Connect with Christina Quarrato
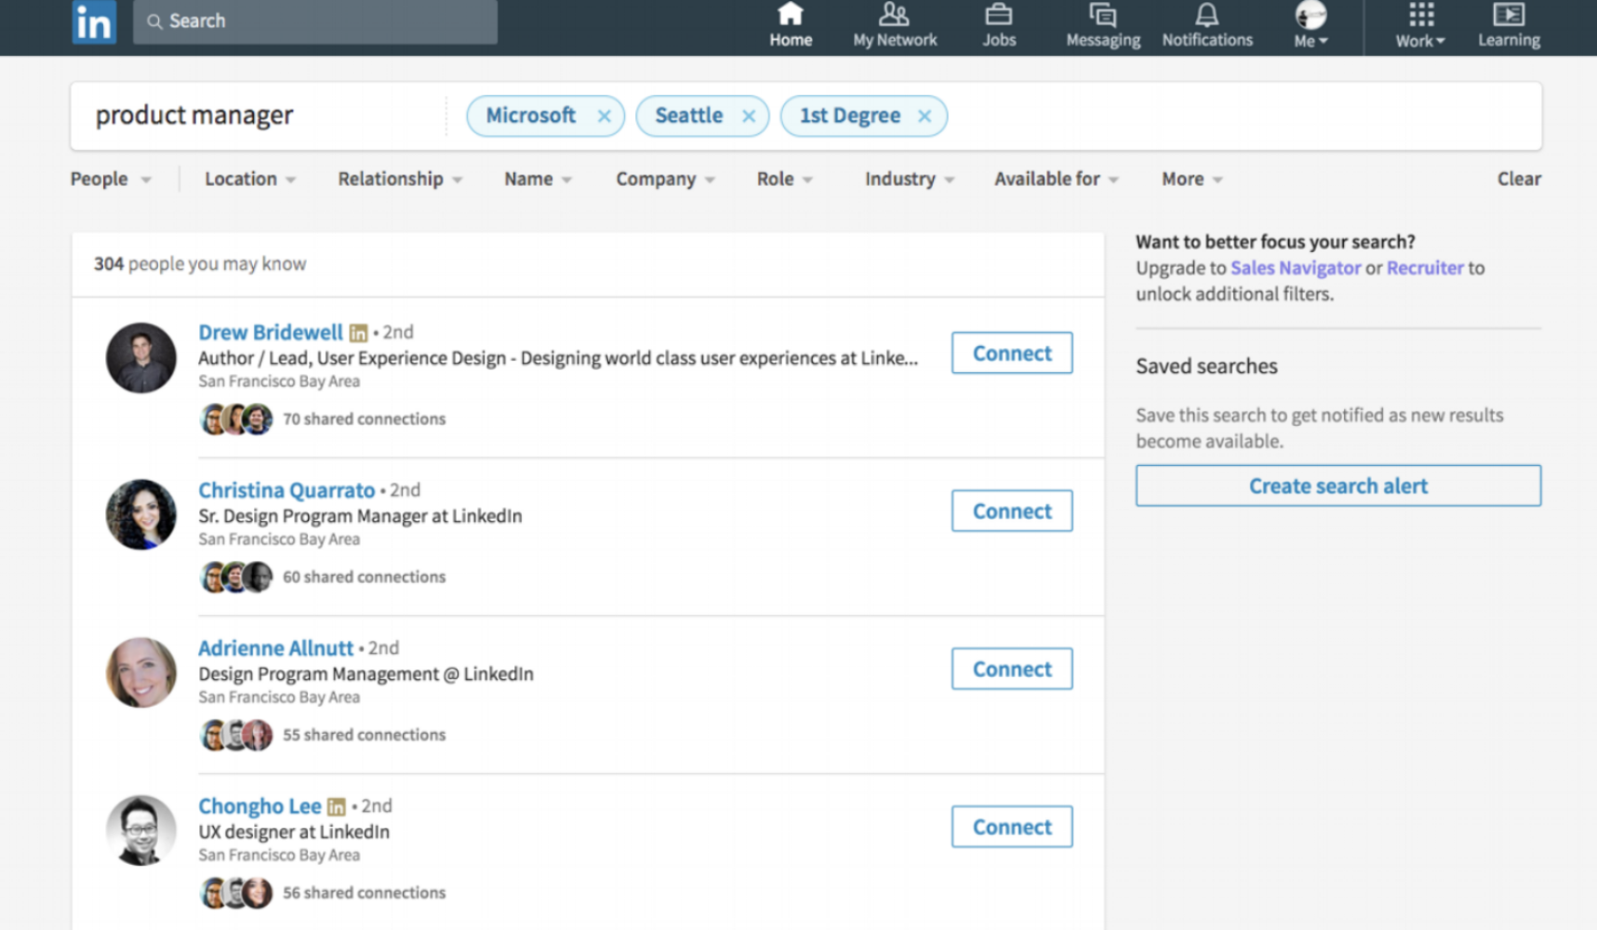Image resolution: width=1597 pixels, height=930 pixels. coord(1012,511)
